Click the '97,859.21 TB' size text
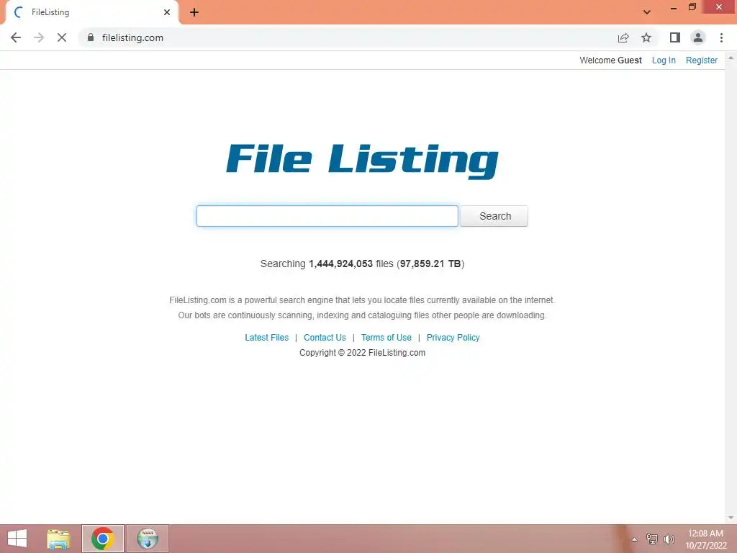 (430, 264)
